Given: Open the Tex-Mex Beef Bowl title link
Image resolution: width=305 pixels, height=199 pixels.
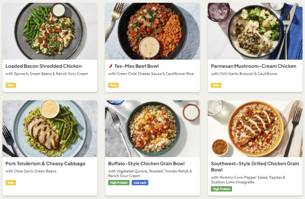Looking at the screenshot, I should pyautogui.click(x=136, y=66).
